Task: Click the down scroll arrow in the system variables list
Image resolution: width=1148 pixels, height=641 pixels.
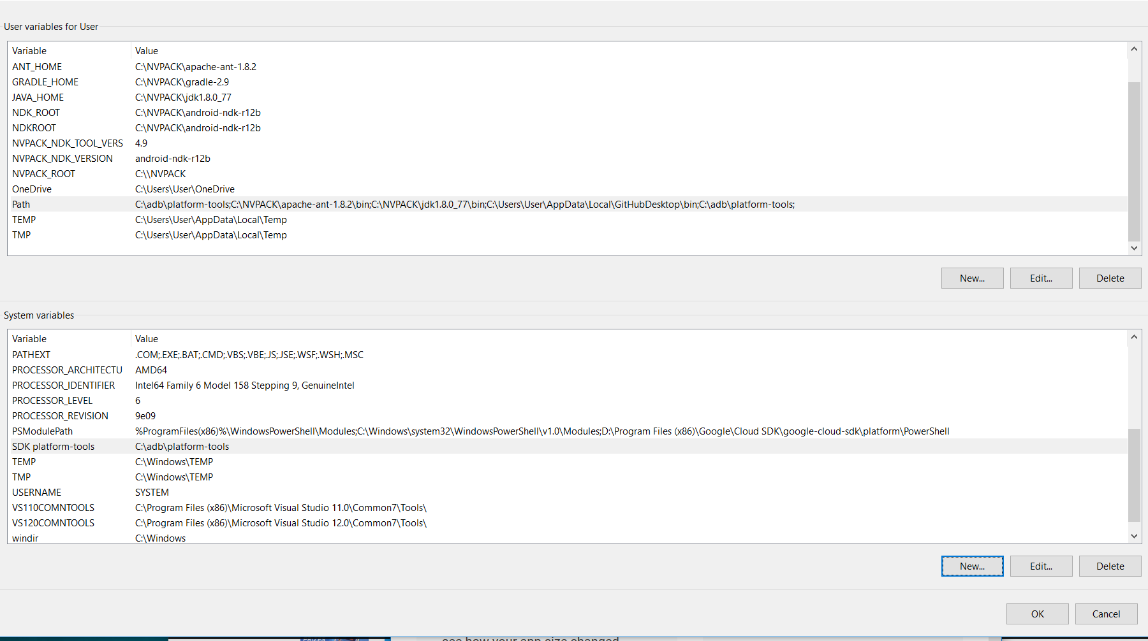Action: (1134, 536)
